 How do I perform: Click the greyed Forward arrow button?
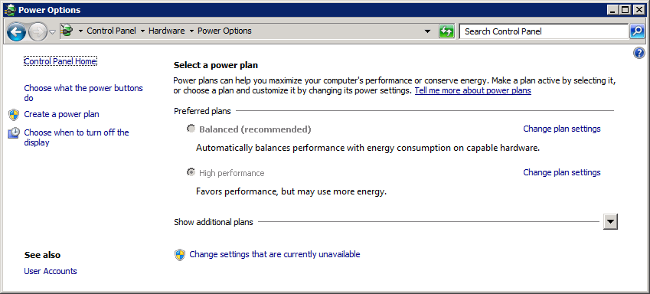[38, 32]
